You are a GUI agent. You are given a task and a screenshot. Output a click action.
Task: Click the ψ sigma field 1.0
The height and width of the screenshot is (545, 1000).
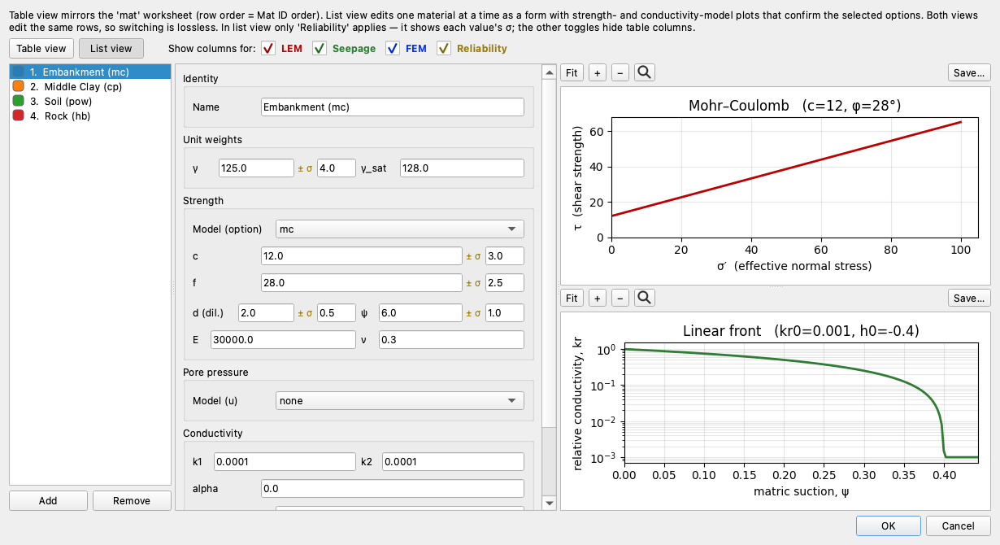click(505, 312)
